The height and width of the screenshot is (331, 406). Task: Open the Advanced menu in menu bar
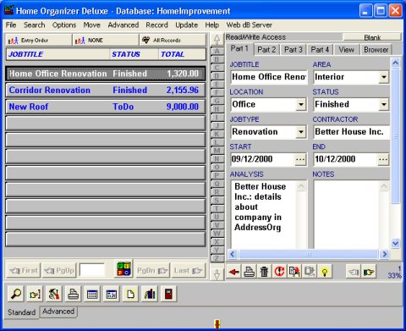[123, 25]
